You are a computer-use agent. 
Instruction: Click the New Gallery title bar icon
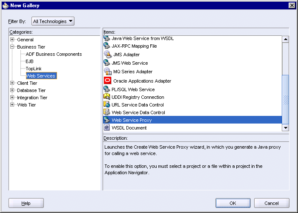[6, 5]
